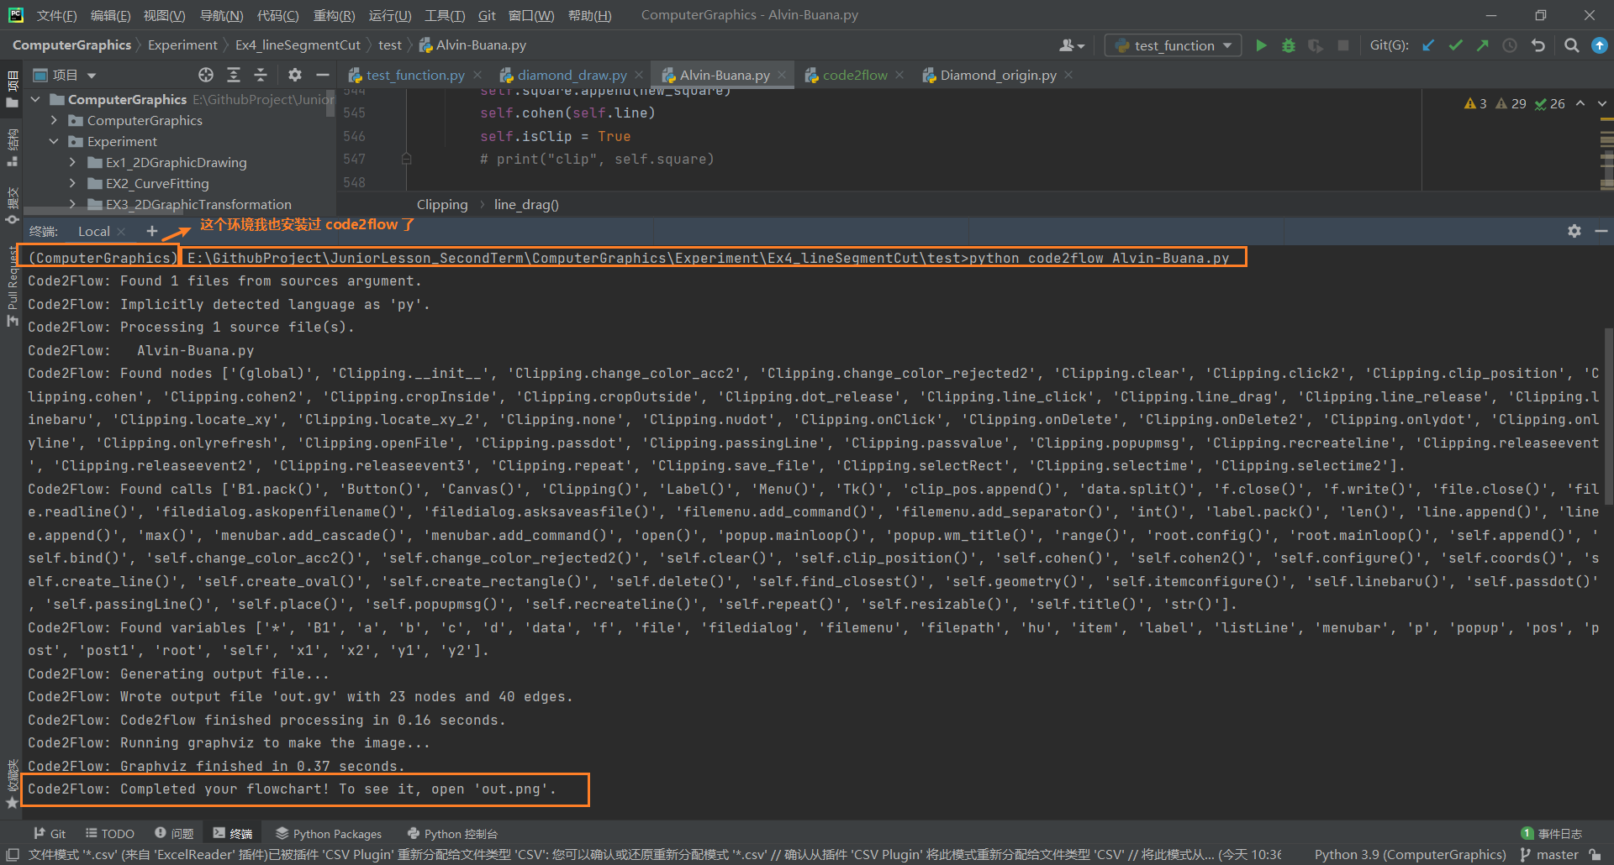Go to previous highlighted error arrow

[x=1580, y=103]
